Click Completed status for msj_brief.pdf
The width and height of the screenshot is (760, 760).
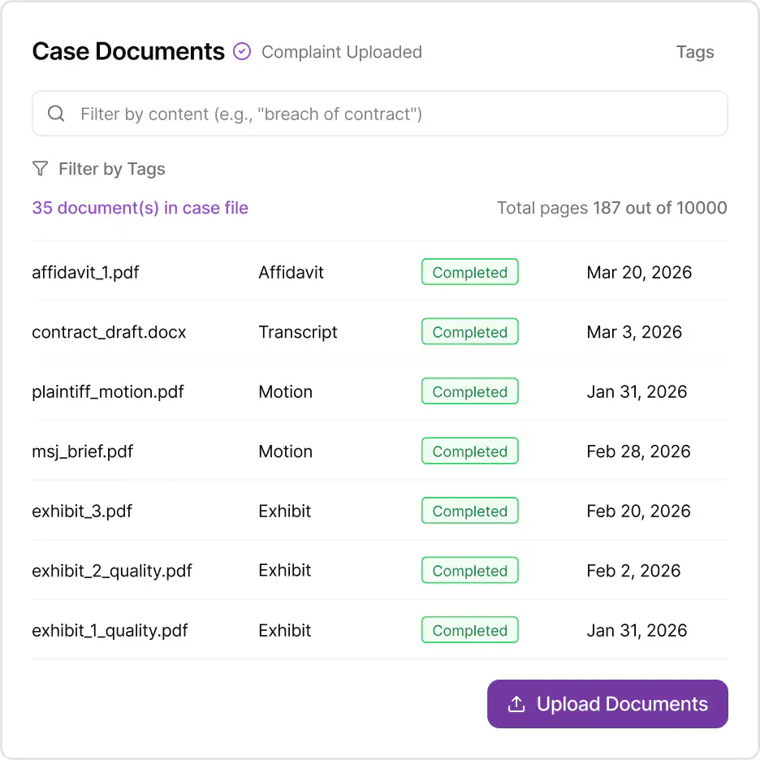(469, 451)
